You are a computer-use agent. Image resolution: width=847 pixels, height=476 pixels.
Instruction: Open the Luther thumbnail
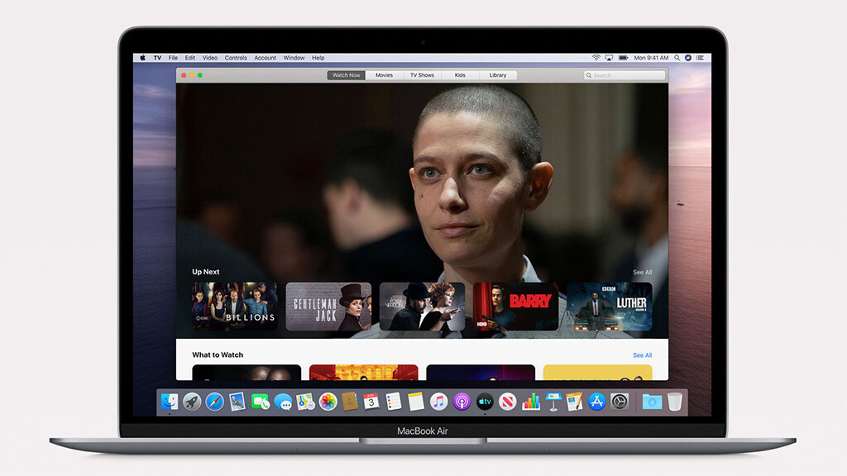(x=610, y=306)
